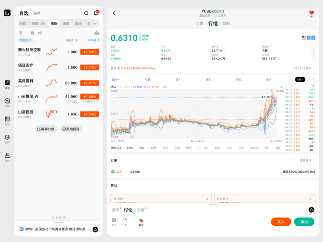Toggle the BBIBOLL overlay indicator

coord(116,148)
